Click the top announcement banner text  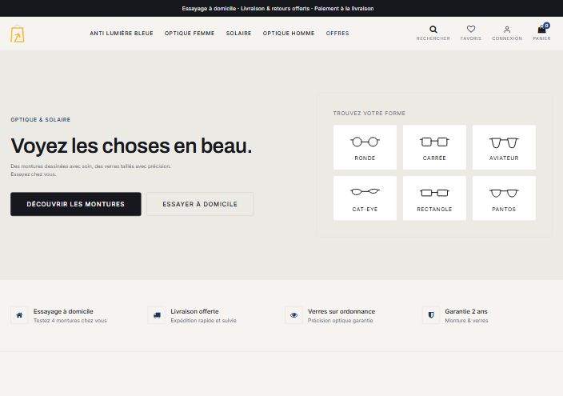278,8
